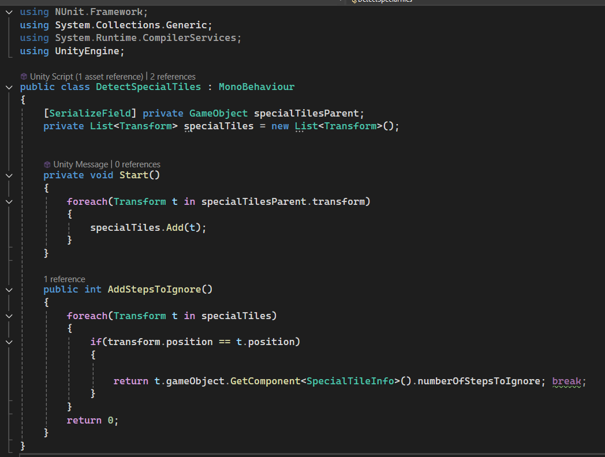Collapse the foreach over specialTilesParent.transform

pyautogui.click(x=9, y=202)
